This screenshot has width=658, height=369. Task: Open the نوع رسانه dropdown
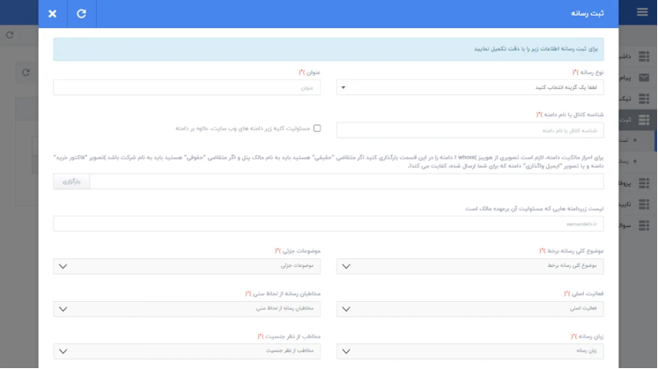469,88
